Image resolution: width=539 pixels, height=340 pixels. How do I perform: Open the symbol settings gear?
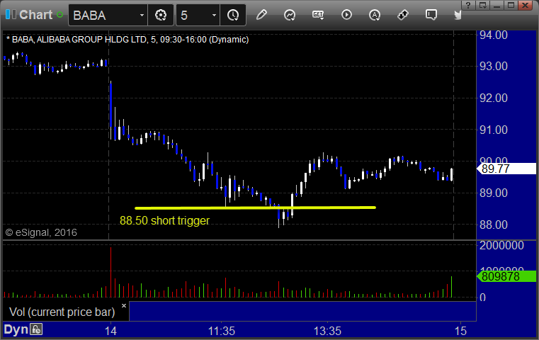tap(161, 15)
